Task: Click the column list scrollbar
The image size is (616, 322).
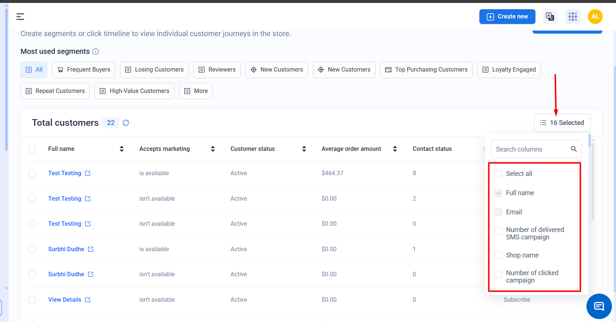Action: click(x=593, y=184)
